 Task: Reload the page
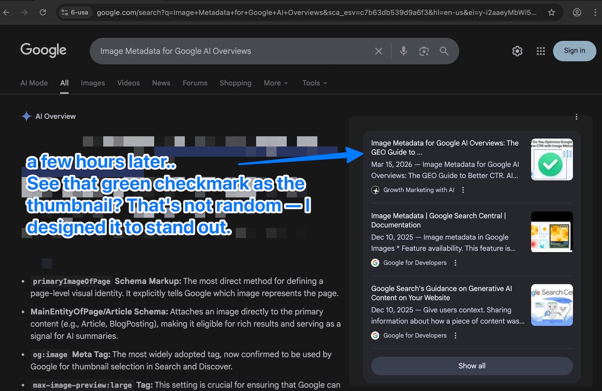tap(43, 12)
